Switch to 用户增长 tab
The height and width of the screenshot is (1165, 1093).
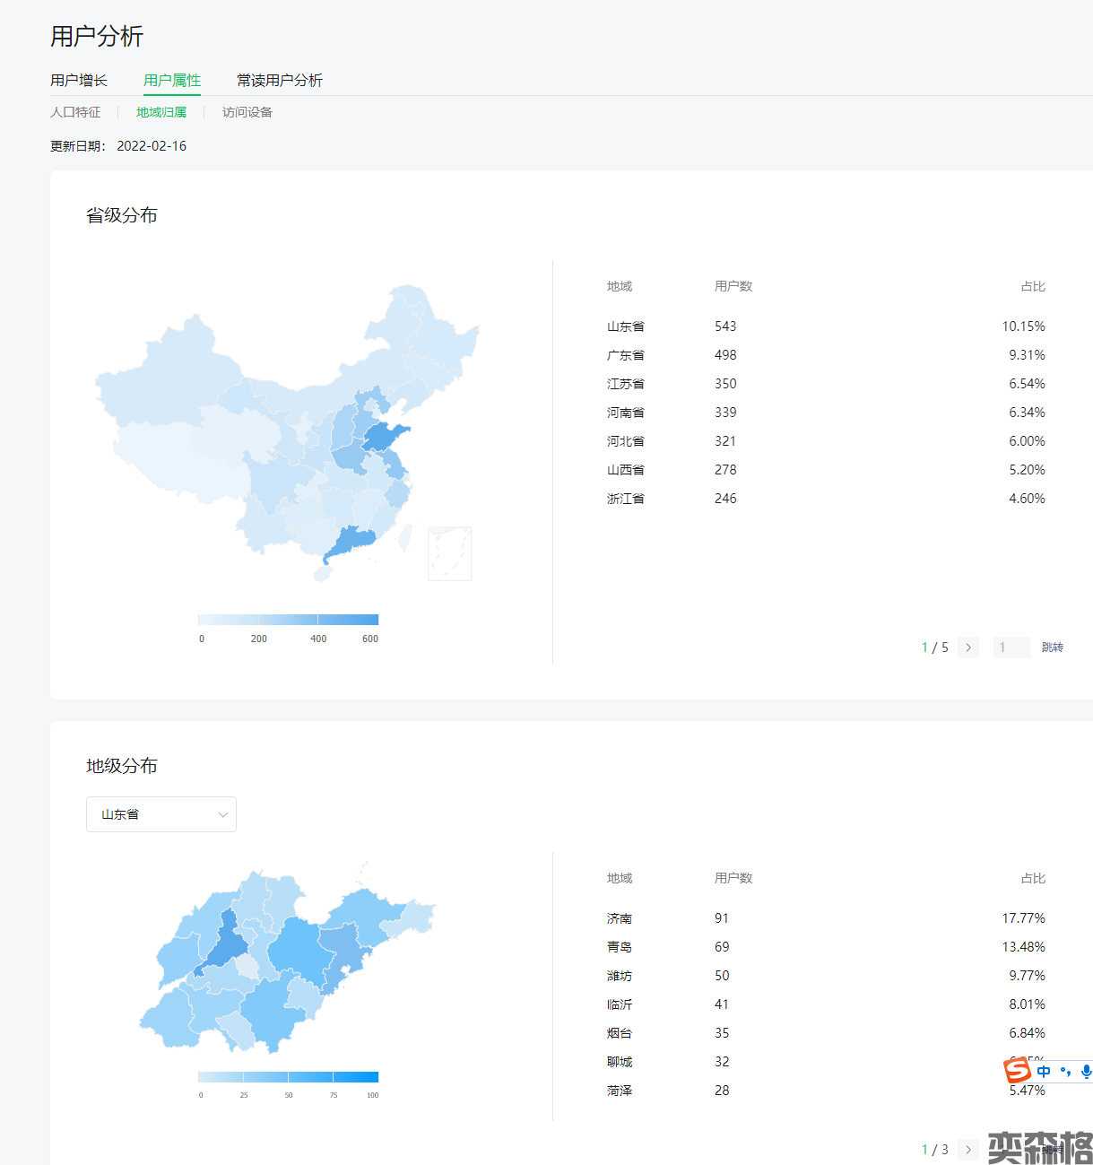[79, 81]
